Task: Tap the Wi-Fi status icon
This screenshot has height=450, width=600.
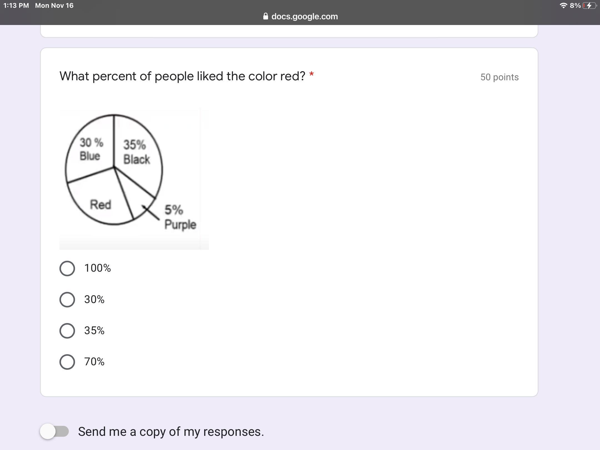Action: tap(563, 6)
